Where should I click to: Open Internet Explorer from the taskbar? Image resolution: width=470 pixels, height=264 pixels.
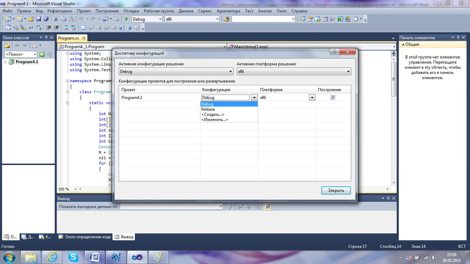[x=52, y=257]
